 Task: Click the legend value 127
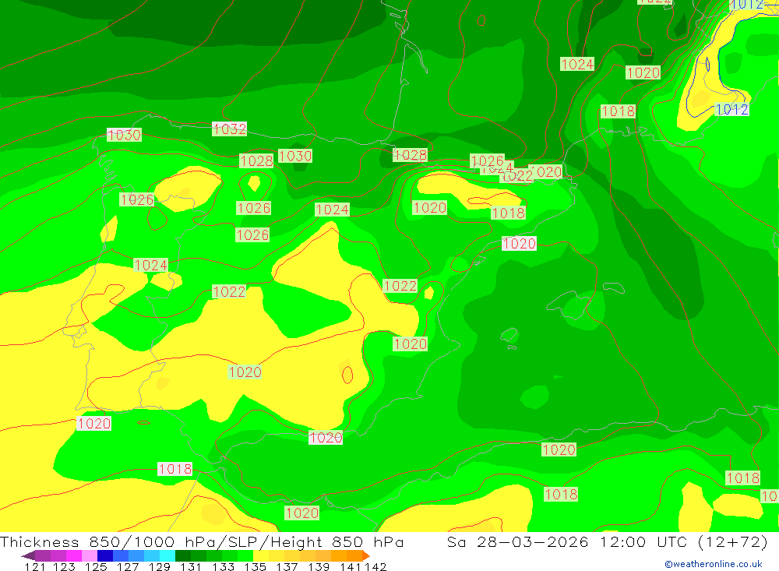tap(128, 566)
